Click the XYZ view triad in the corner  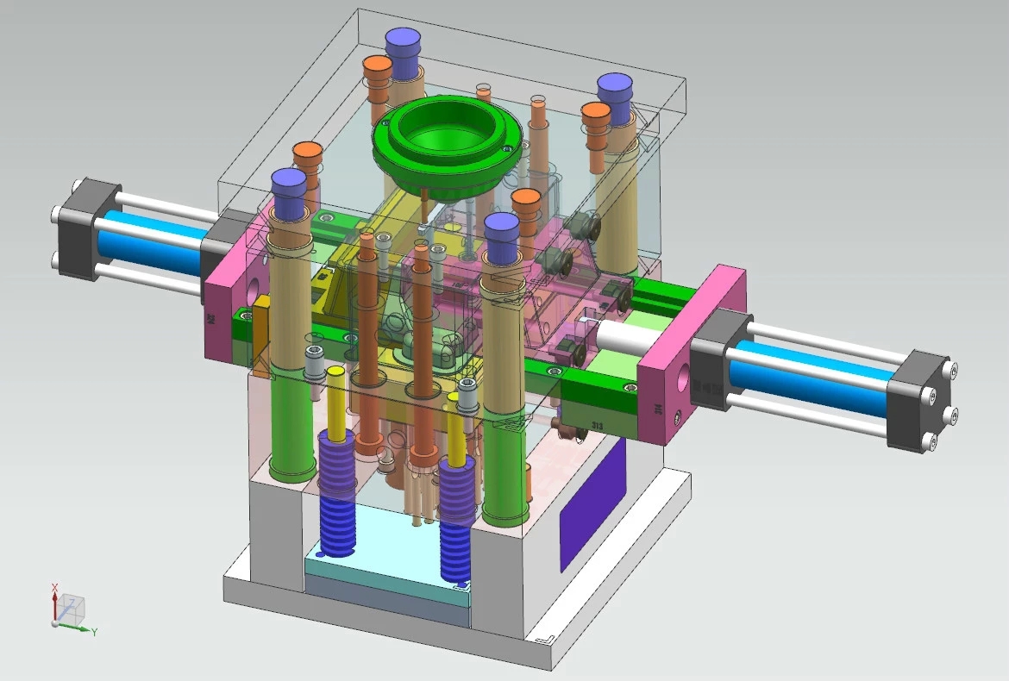pyautogui.click(x=72, y=609)
